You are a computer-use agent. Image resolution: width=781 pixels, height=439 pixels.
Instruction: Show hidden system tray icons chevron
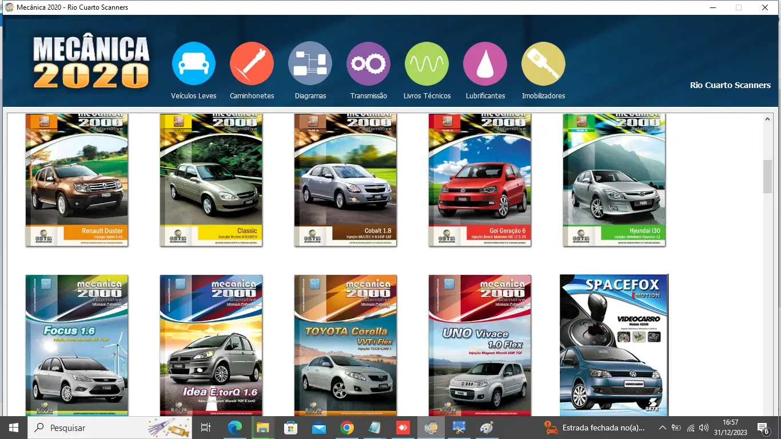pos(662,428)
